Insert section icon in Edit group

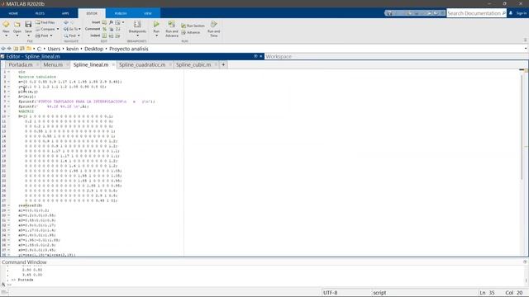click(104, 22)
